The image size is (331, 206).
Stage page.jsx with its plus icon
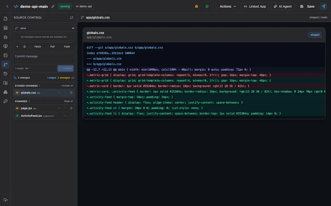(x=59, y=108)
